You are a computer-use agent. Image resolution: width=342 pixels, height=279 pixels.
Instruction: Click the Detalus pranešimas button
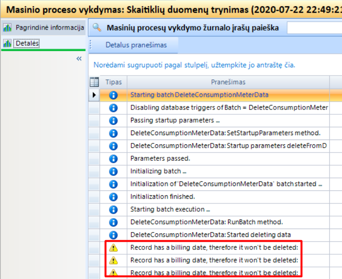point(136,45)
